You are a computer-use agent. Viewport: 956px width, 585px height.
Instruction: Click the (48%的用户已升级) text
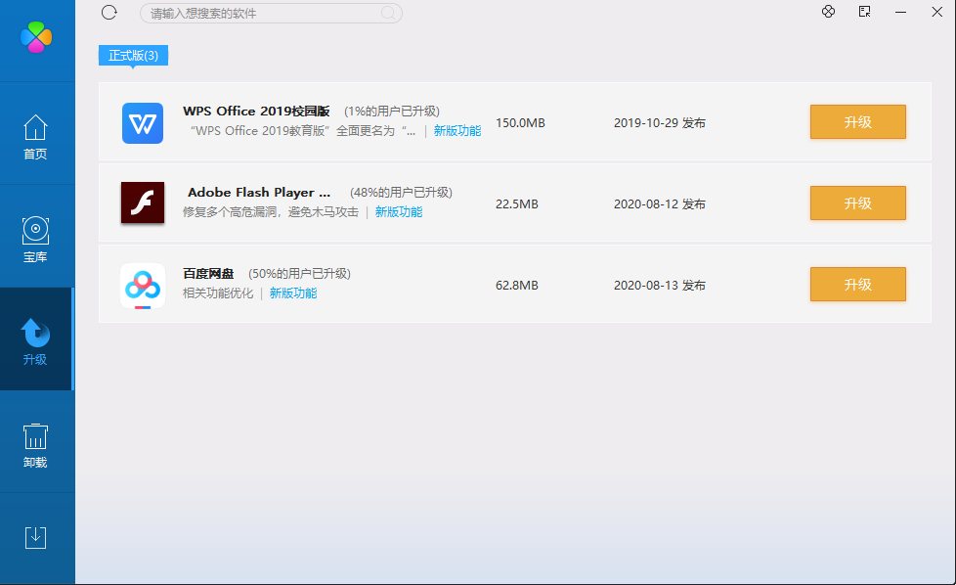click(x=401, y=192)
